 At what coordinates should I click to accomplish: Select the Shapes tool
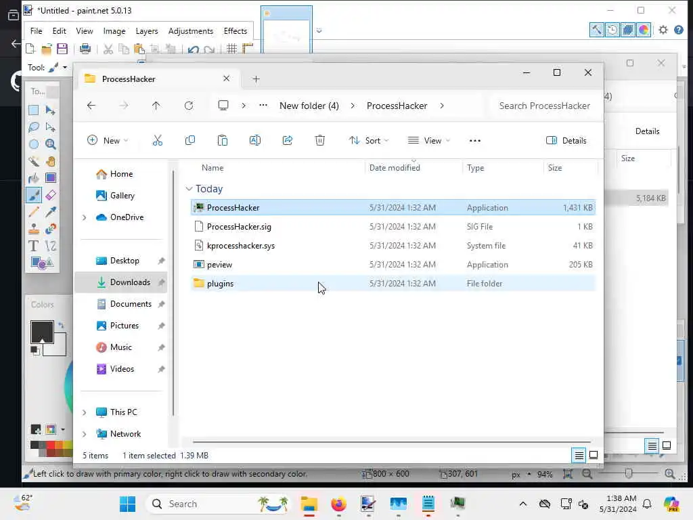pyautogui.click(x=42, y=263)
